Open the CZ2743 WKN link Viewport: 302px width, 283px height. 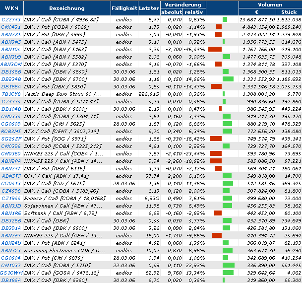tap(11, 20)
